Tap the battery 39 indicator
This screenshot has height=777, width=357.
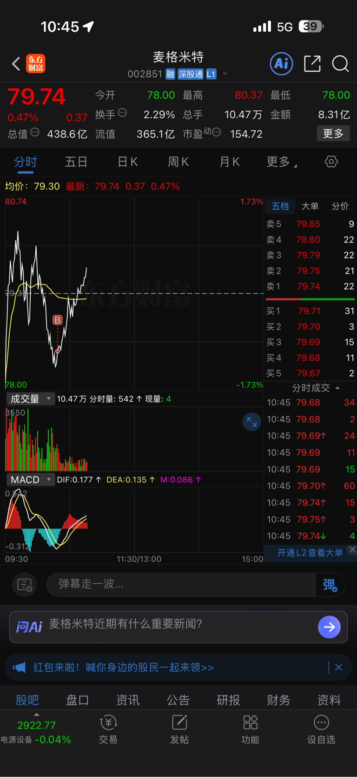click(x=311, y=27)
